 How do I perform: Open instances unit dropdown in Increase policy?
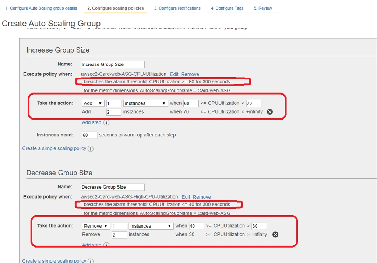tap(145, 103)
